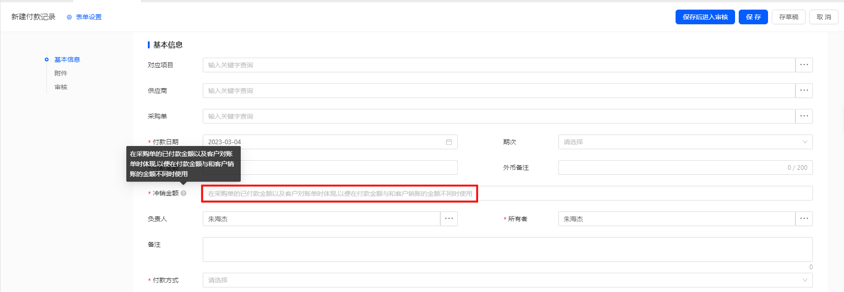Screen dimensions: 844x292
Task: Click the help icon next to 冲销金额
Action: click(x=184, y=193)
